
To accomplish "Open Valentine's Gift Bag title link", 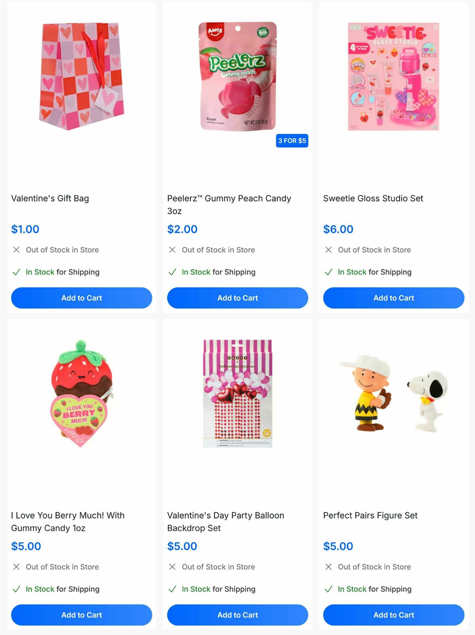I will coord(50,198).
